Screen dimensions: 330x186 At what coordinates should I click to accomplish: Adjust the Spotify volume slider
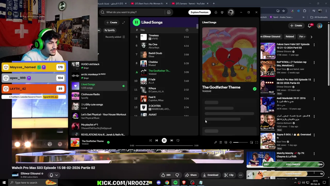coord(241,142)
